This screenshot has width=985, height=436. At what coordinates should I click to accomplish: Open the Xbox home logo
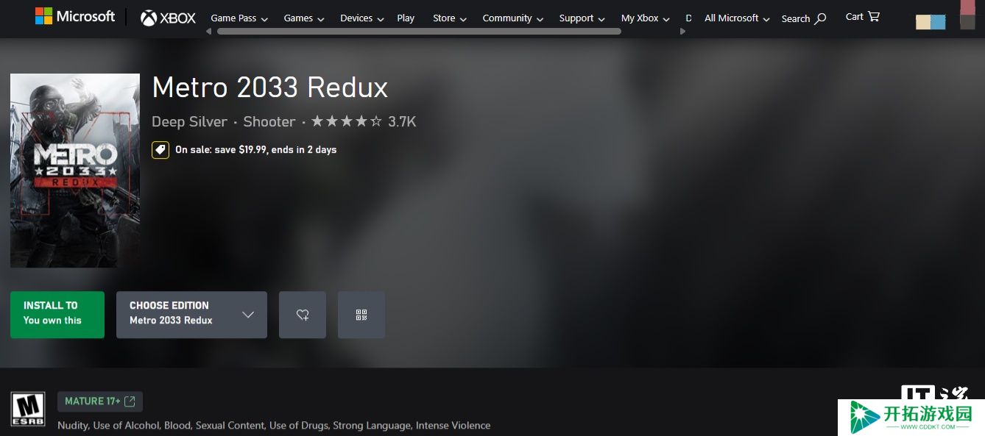pyautogui.click(x=169, y=18)
